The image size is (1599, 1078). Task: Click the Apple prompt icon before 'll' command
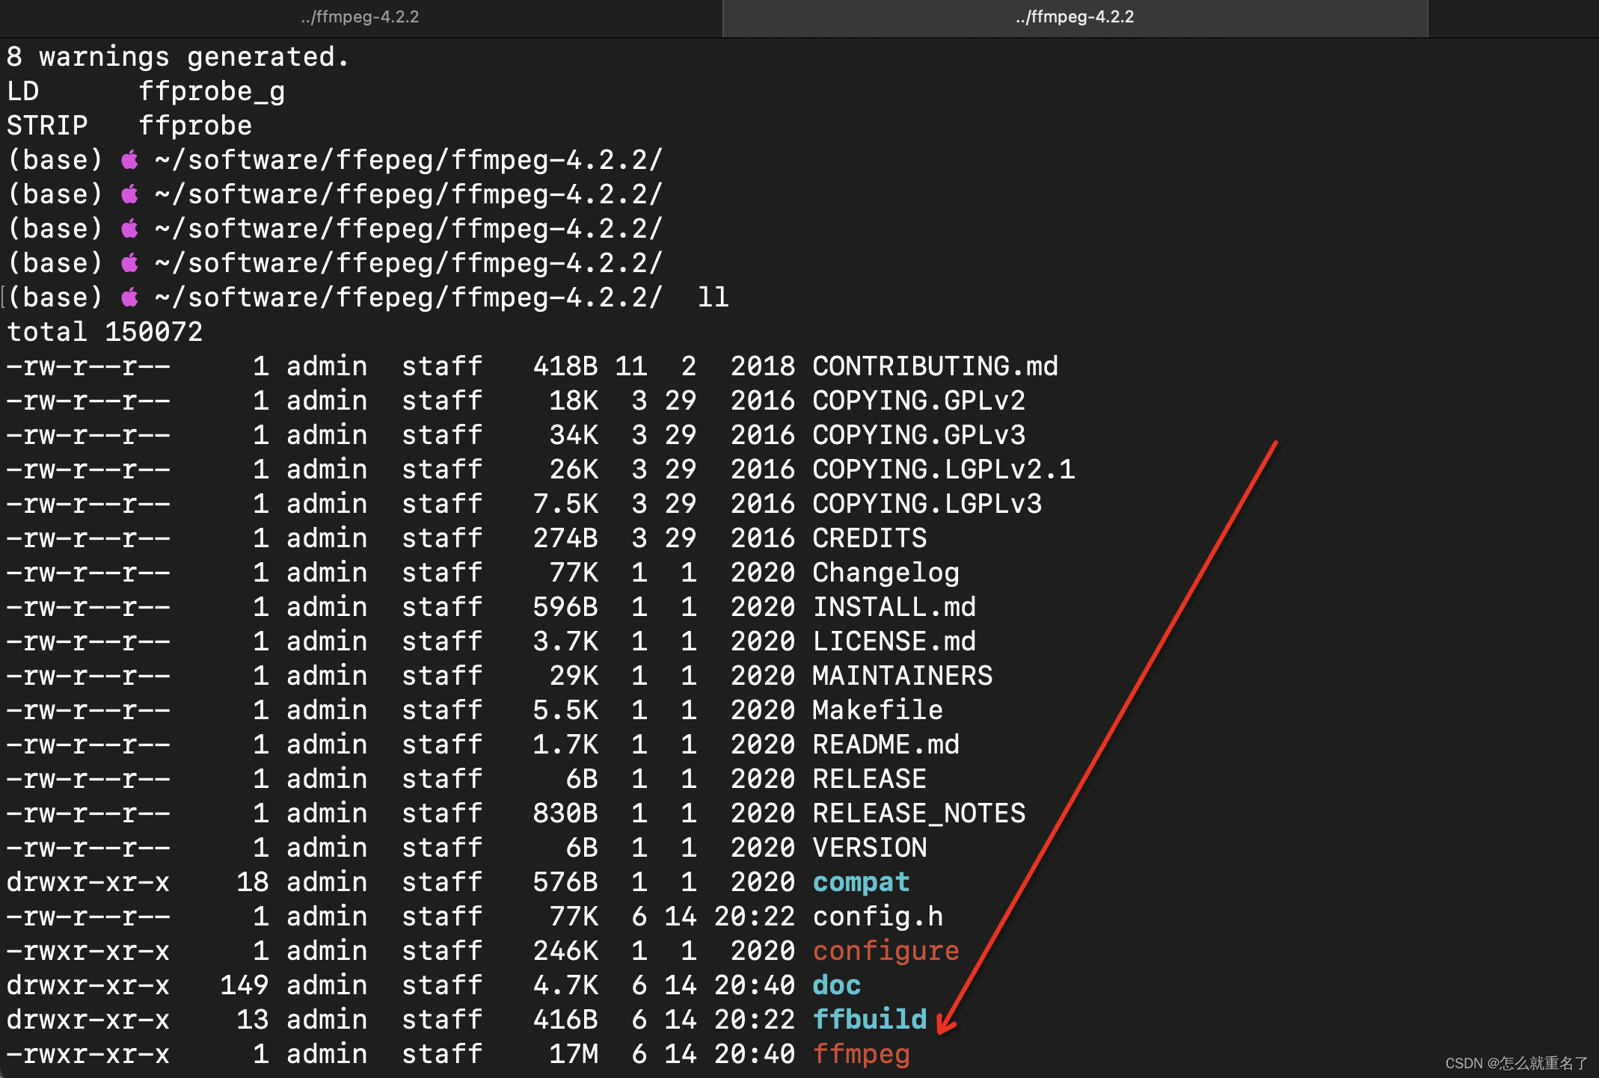tap(129, 298)
